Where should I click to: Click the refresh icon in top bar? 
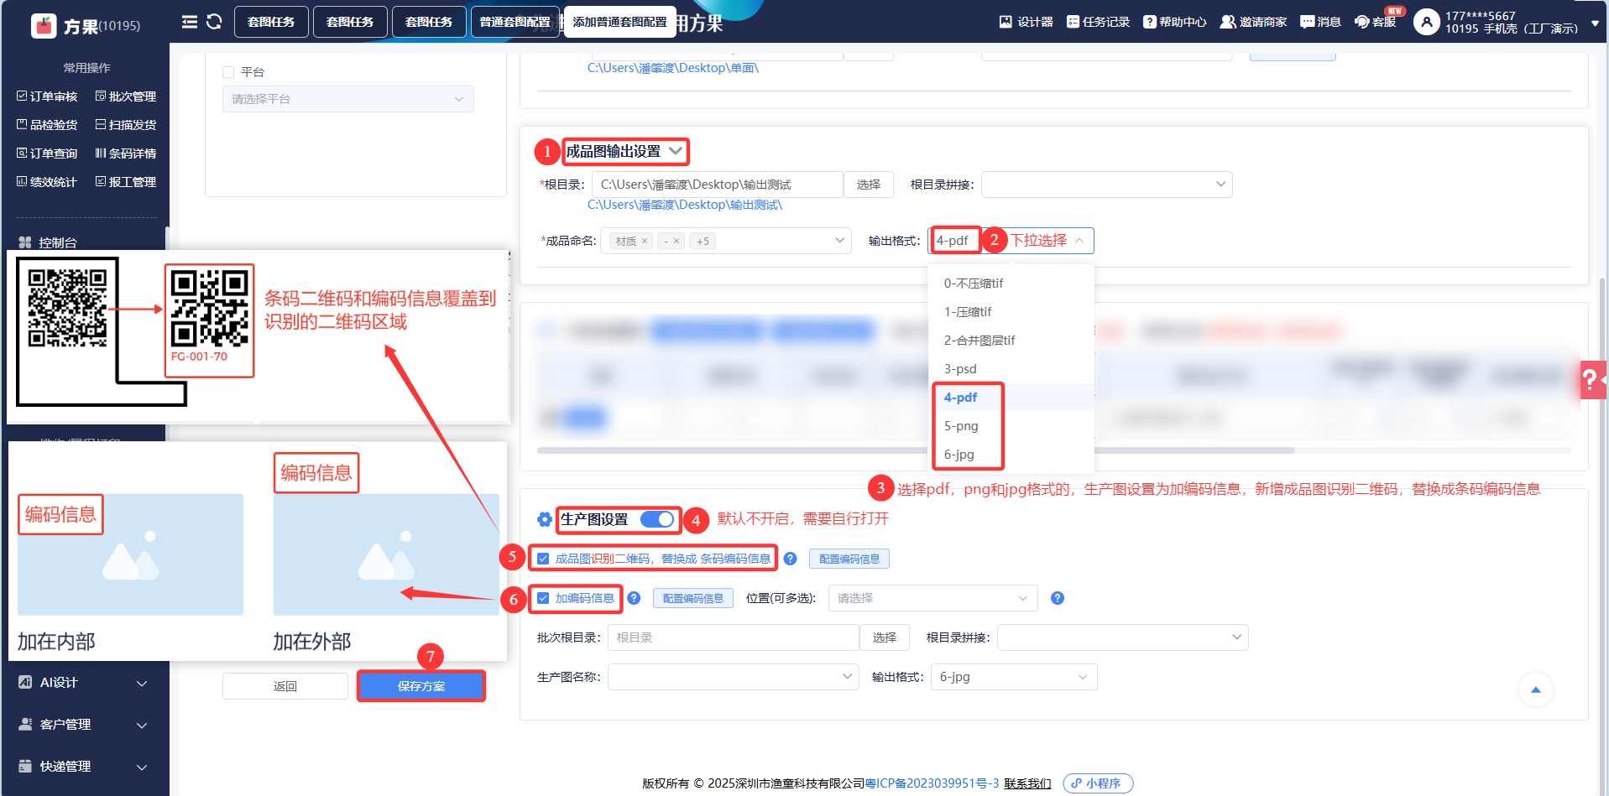click(x=214, y=22)
